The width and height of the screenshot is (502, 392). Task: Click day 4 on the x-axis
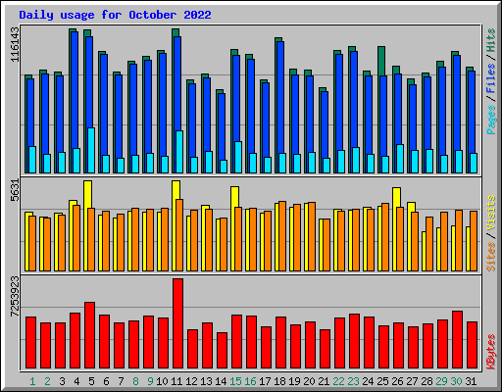[76, 381]
